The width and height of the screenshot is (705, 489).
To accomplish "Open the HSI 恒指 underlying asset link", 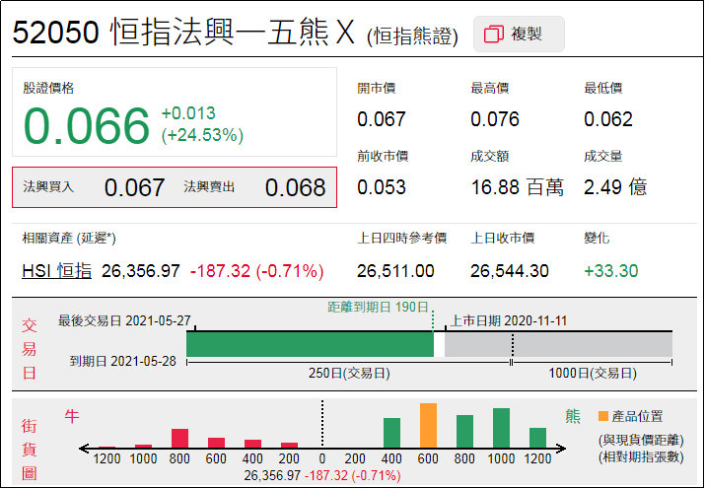I will tap(56, 270).
